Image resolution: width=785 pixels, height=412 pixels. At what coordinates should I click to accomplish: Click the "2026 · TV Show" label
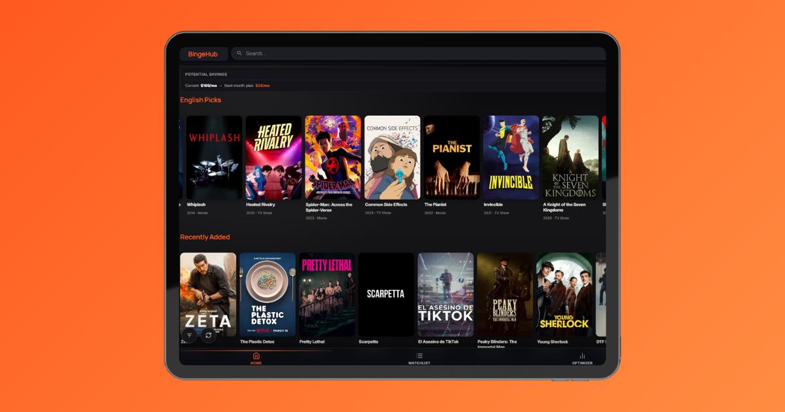point(556,218)
